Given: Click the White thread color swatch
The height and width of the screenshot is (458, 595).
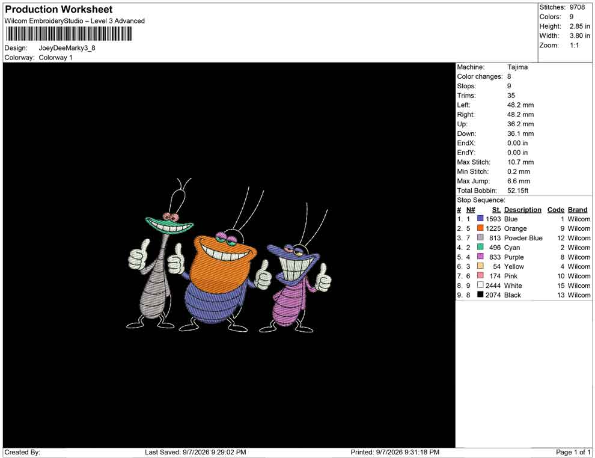Looking at the screenshot, I should 480,285.
